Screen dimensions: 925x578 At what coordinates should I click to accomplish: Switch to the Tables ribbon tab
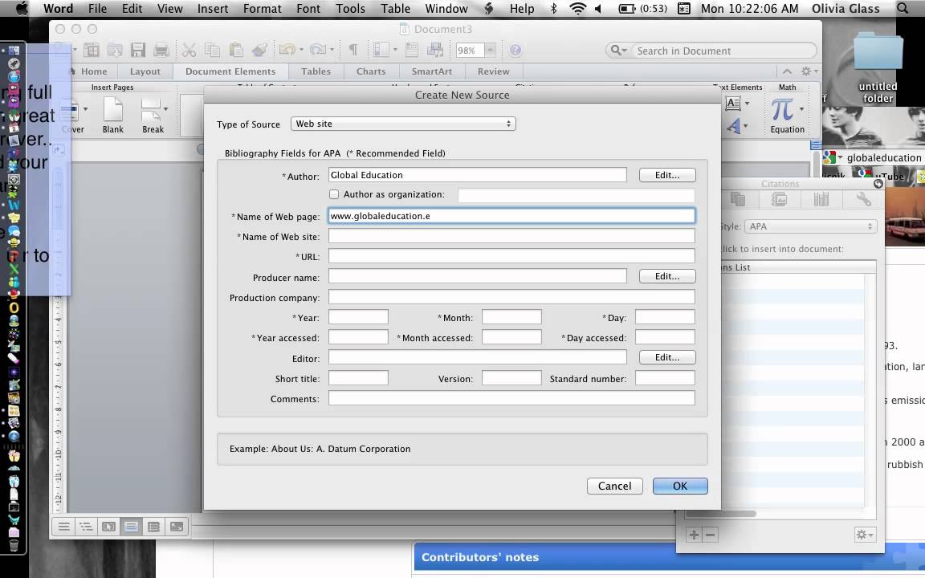pos(316,71)
